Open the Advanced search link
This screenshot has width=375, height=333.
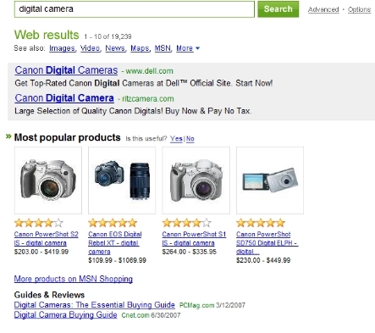click(x=323, y=9)
